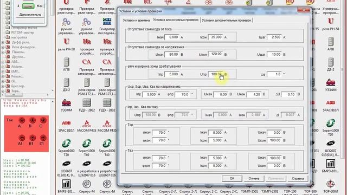Viewport: 347px width, 195px height.
Task: Click the Uкон field showing 120.00
Action: tap(215, 54)
